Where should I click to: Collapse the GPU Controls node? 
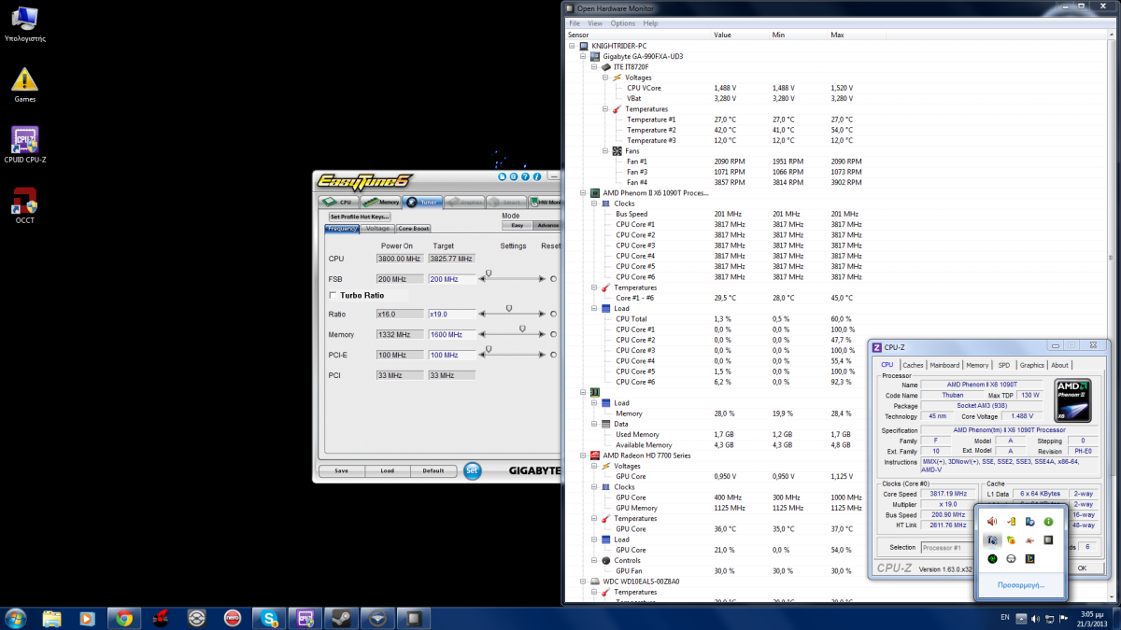(593, 560)
